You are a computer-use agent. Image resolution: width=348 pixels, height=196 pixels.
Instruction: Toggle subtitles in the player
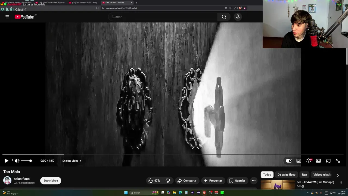(x=299, y=161)
